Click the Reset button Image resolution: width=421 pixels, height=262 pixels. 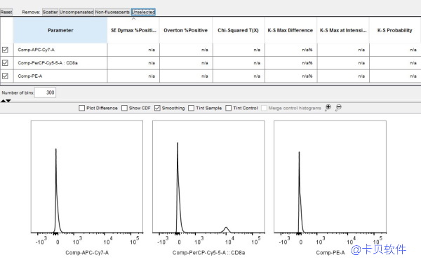(6, 12)
